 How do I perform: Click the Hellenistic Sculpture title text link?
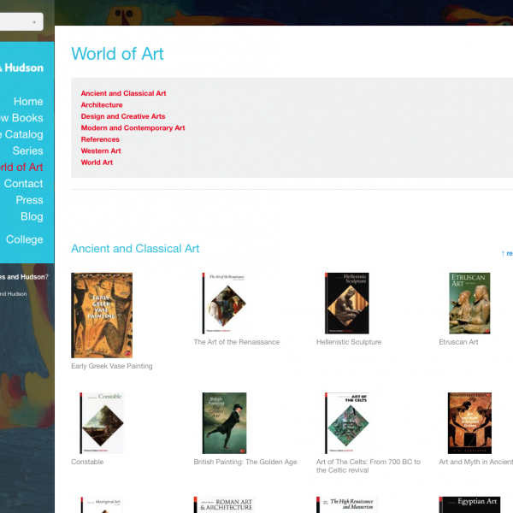349,342
